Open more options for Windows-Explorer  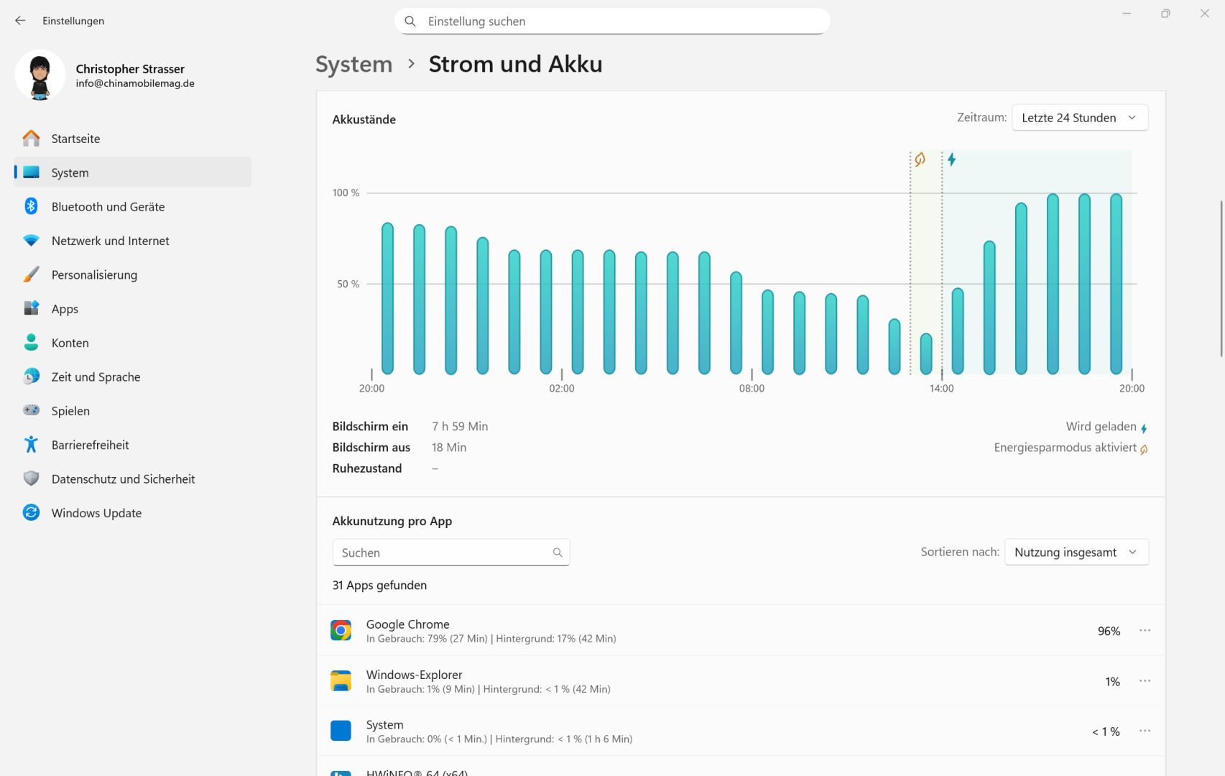click(x=1145, y=680)
